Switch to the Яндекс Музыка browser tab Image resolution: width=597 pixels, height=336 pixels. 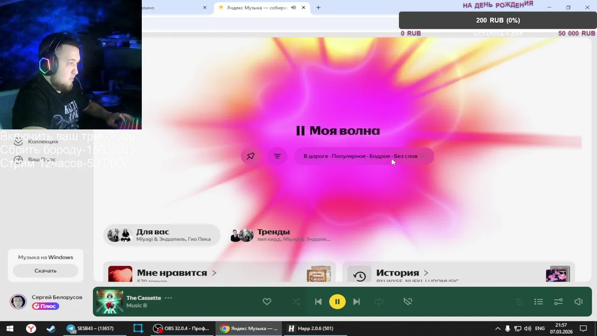click(261, 7)
